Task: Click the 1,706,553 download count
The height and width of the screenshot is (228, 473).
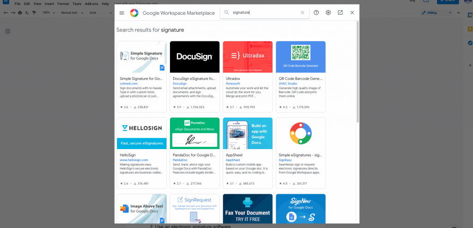Action: (197, 107)
